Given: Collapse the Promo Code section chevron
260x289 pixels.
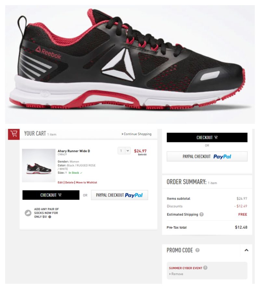Looking at the screenshot, I should [x=246, y=250].
